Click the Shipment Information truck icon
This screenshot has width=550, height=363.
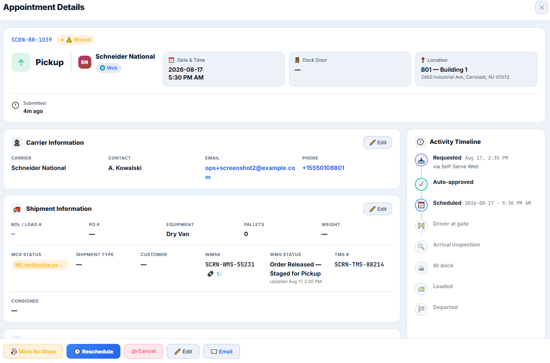17,209
